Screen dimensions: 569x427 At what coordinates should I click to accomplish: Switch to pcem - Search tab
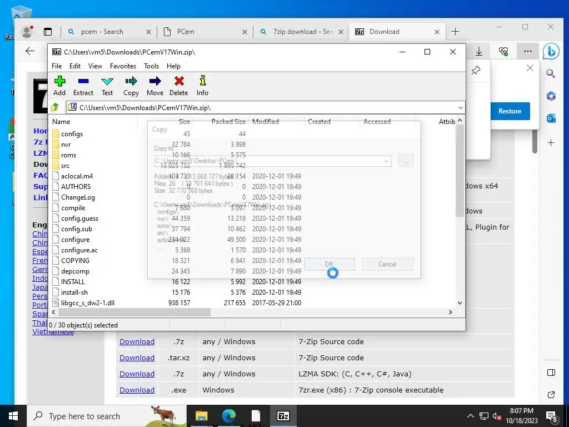(109, 32)
